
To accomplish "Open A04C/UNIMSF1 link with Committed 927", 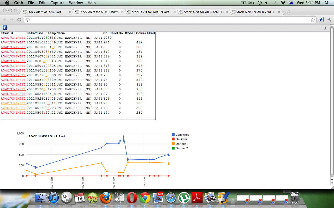I will (x=13, y=75).
